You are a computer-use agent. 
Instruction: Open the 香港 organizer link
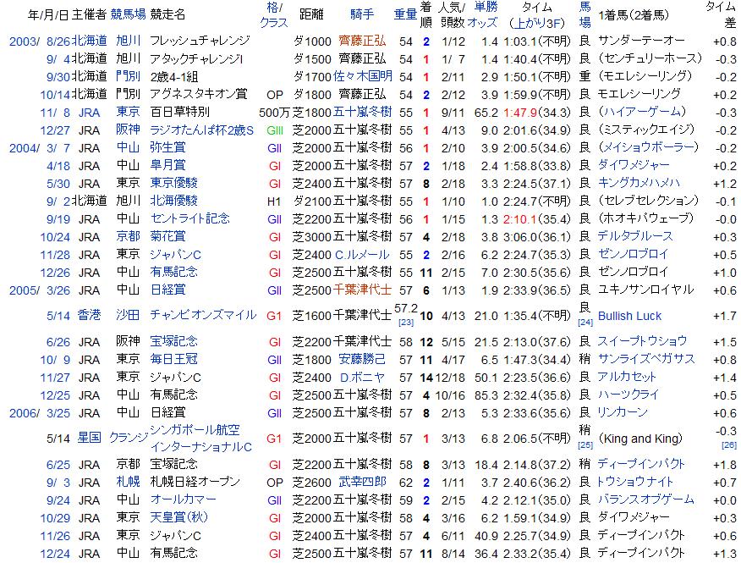[x=90, y=315]
